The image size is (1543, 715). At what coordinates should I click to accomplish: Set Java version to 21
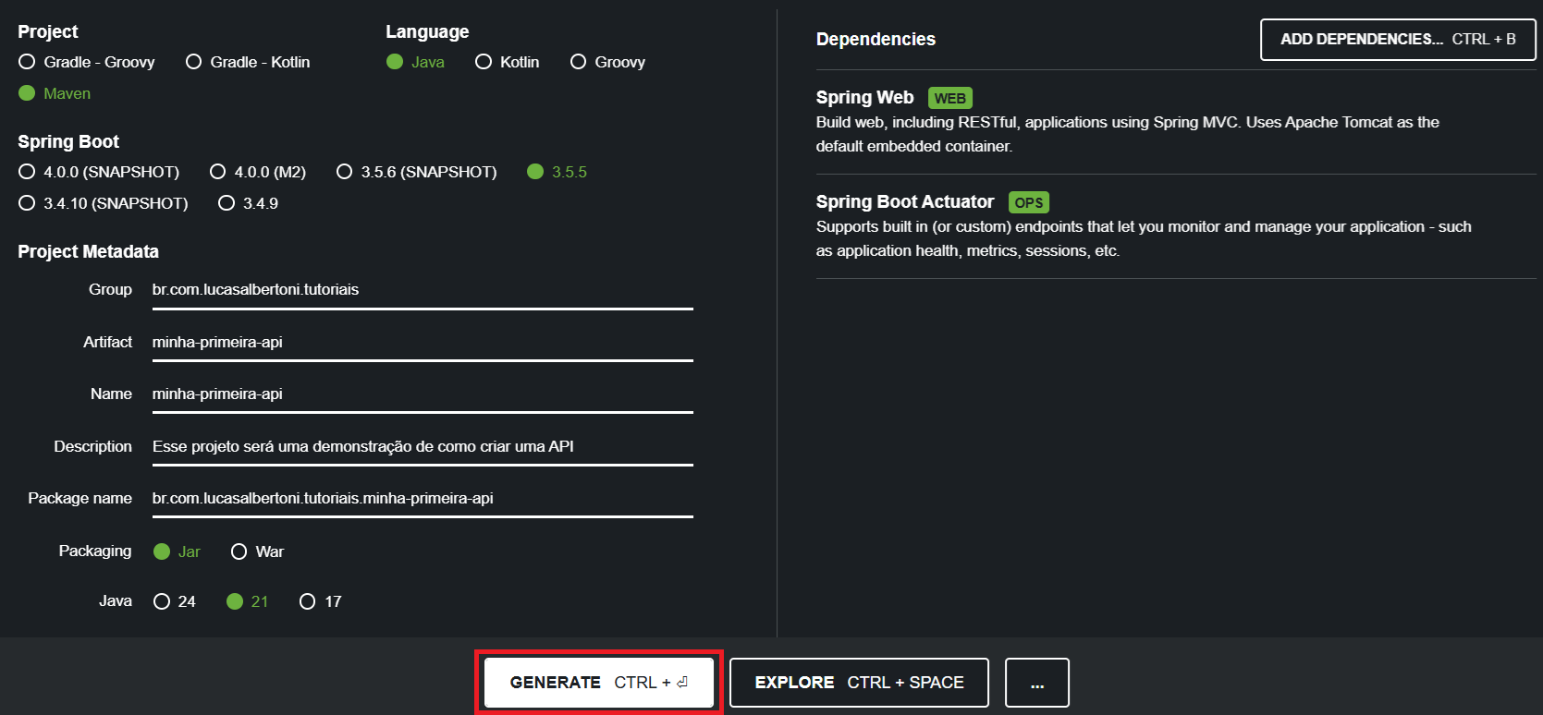[x=247, y=601]
